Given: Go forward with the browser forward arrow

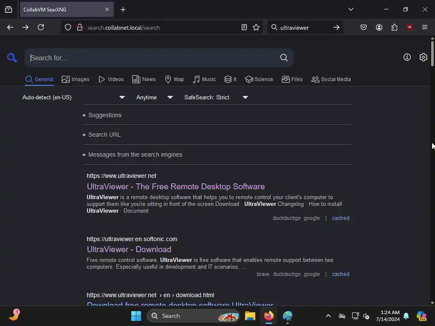Looking at the screenshot, I should click(25, 27).
